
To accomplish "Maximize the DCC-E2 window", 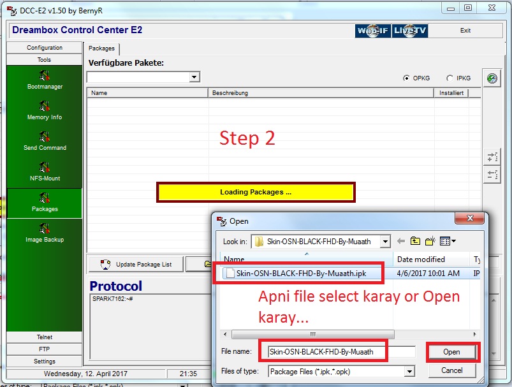I will point(468,8).
